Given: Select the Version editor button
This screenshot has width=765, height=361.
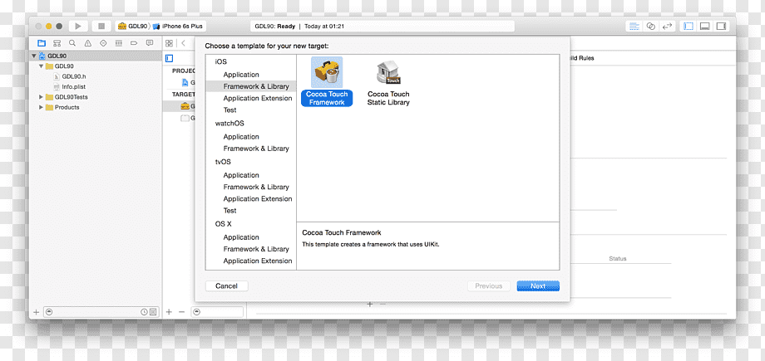Looking at the screenshot, I should [667, 27].
